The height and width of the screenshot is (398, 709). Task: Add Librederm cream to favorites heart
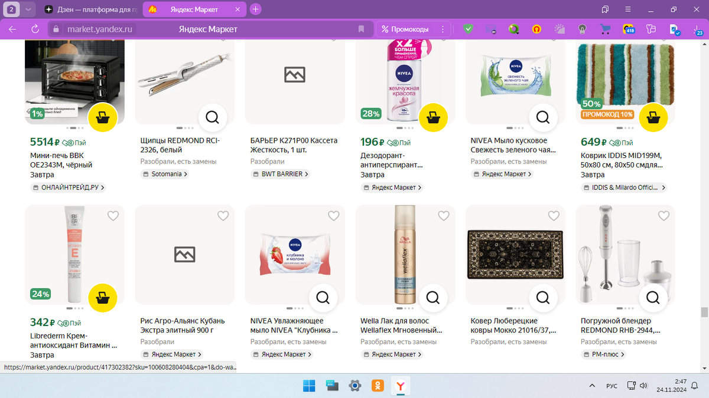[113, 216]
